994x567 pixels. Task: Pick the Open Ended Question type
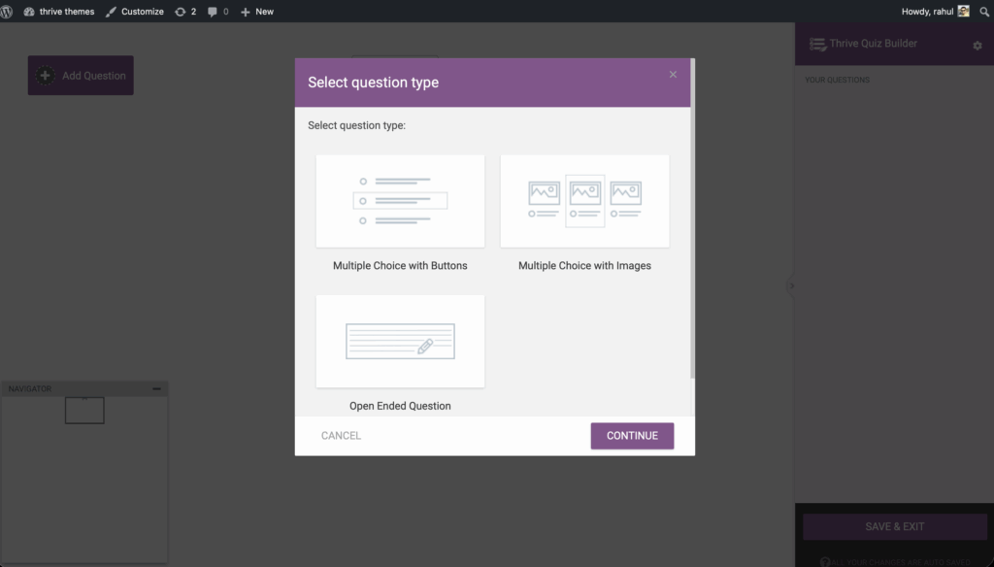(x=400, y=342)
